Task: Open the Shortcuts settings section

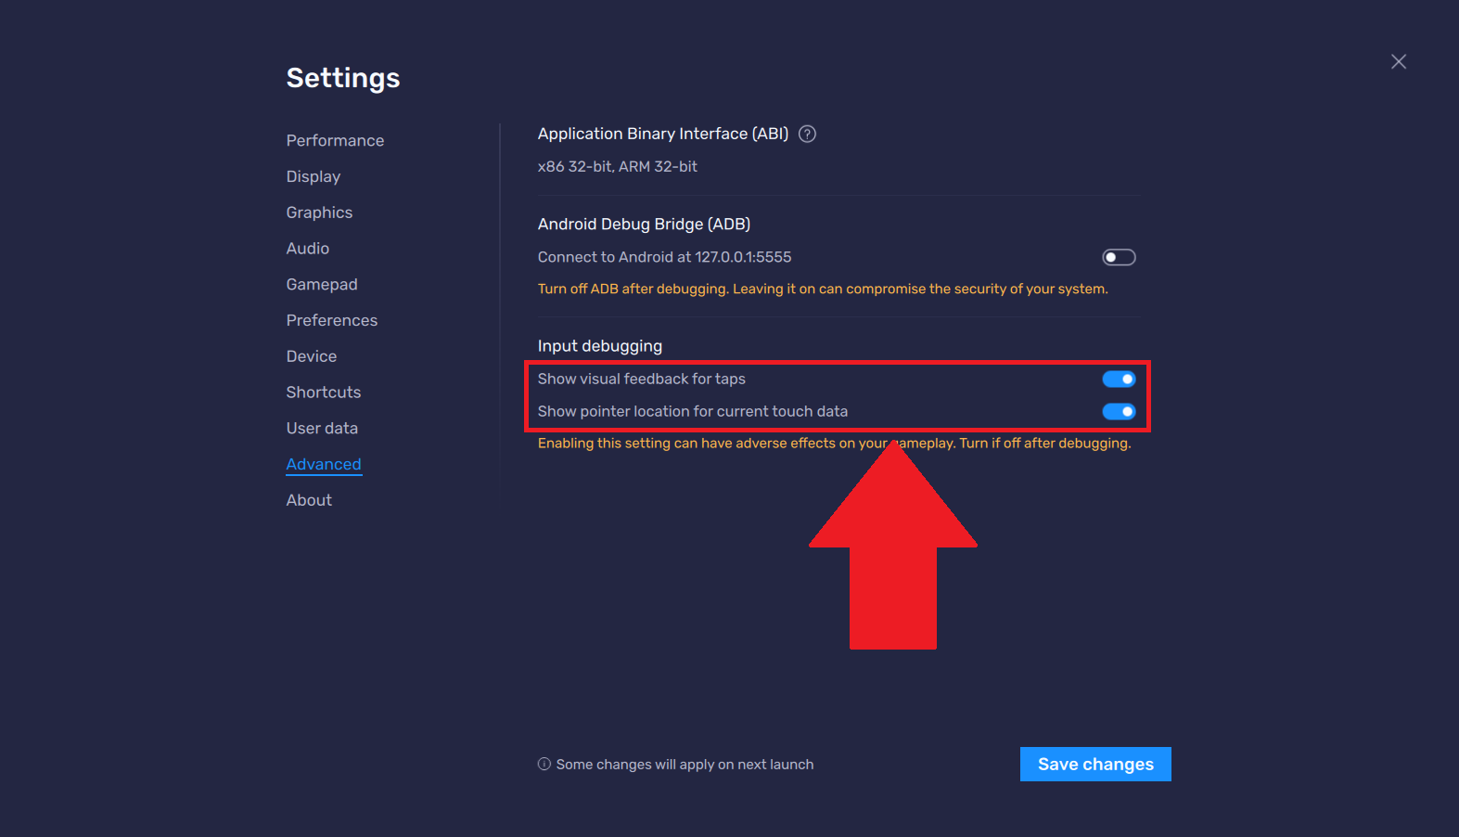Action: point(324,393)
